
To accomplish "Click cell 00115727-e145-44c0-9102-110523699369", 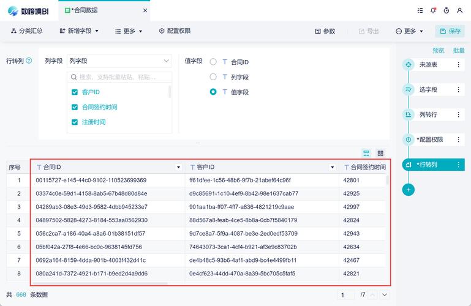I will click(91, 181).
